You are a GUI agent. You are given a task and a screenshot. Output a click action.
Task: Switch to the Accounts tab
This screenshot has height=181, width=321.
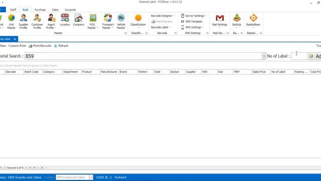70,10
